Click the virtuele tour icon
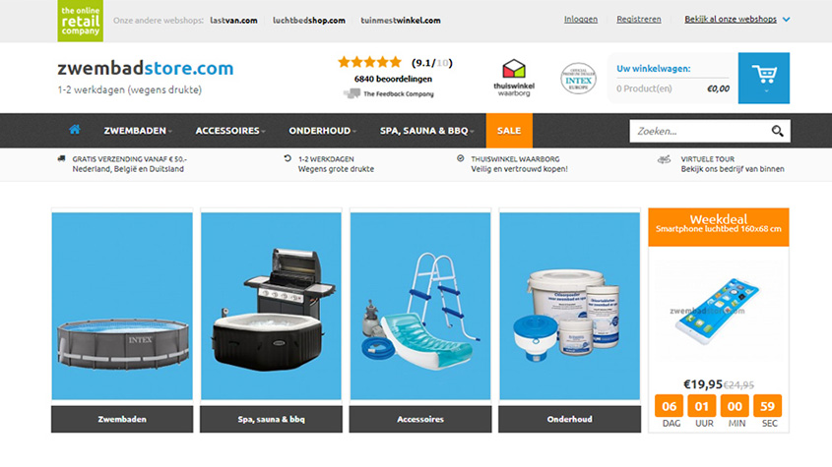The image size is (832, 467). point(664,159)
